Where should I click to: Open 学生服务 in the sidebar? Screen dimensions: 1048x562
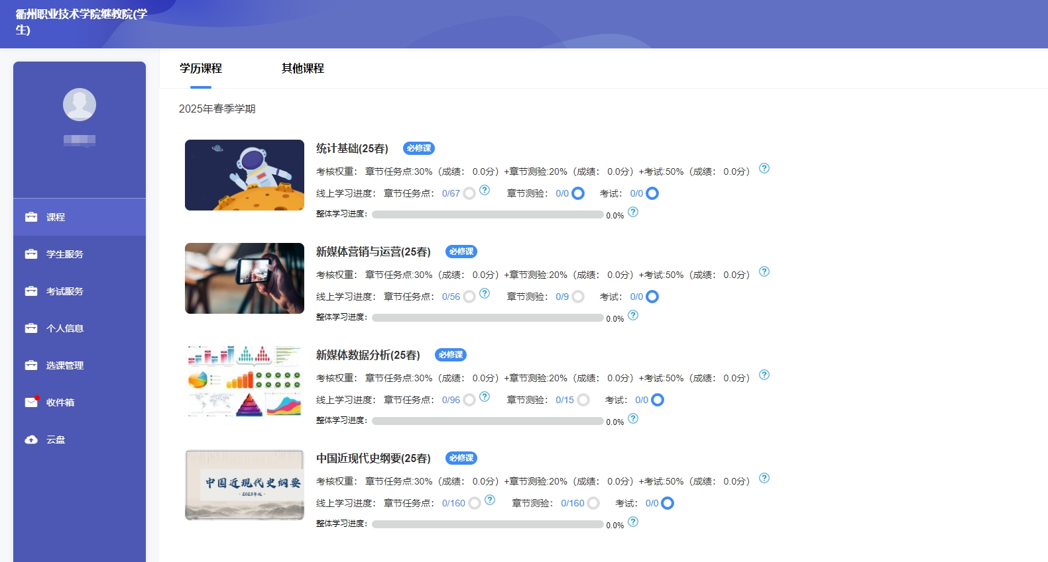point(64,254)
